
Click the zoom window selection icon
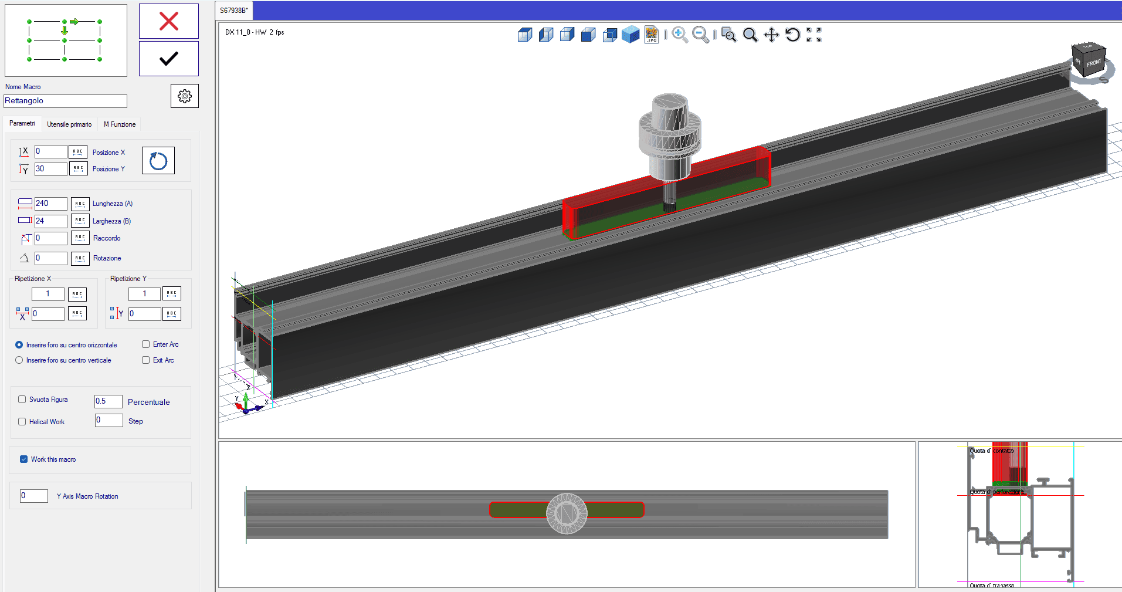coord(728,35)
